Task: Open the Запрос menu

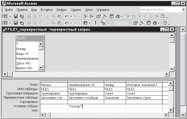Action: (x=61, y=10)
